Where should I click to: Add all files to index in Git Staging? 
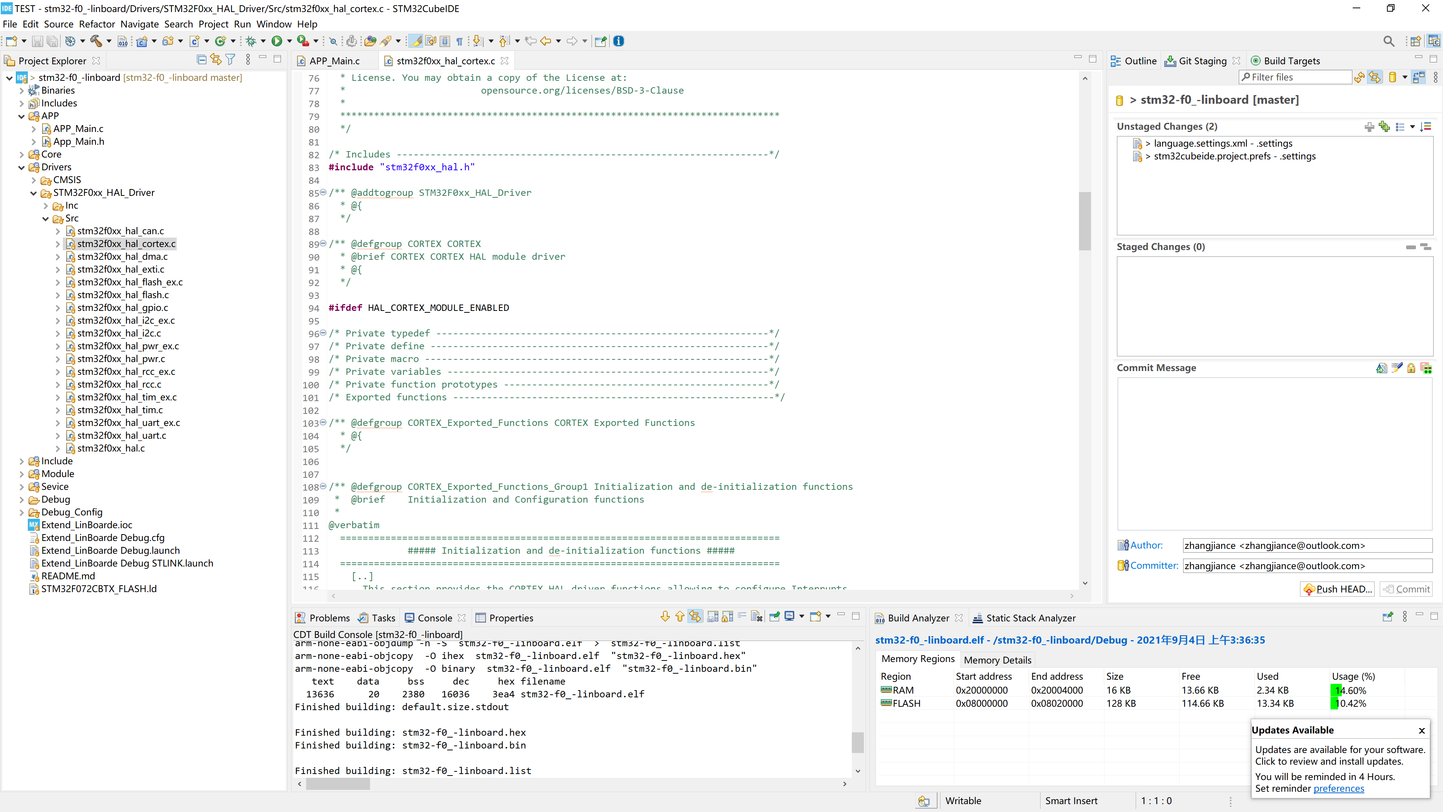click(1384, 127)
